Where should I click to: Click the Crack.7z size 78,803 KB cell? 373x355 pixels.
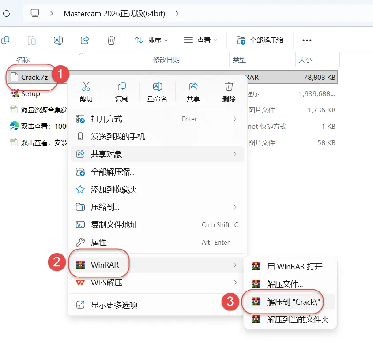click(319, 77)
